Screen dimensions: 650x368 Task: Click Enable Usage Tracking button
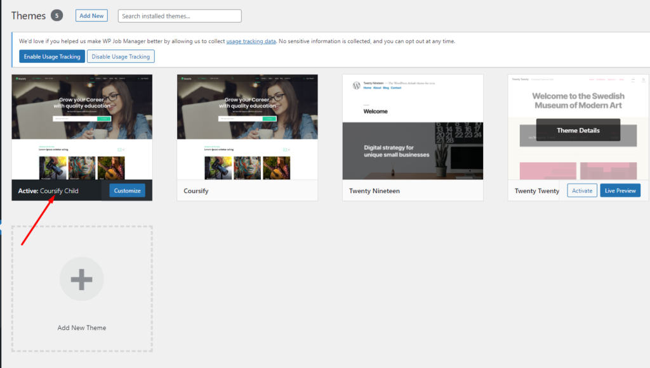[52, 56]
